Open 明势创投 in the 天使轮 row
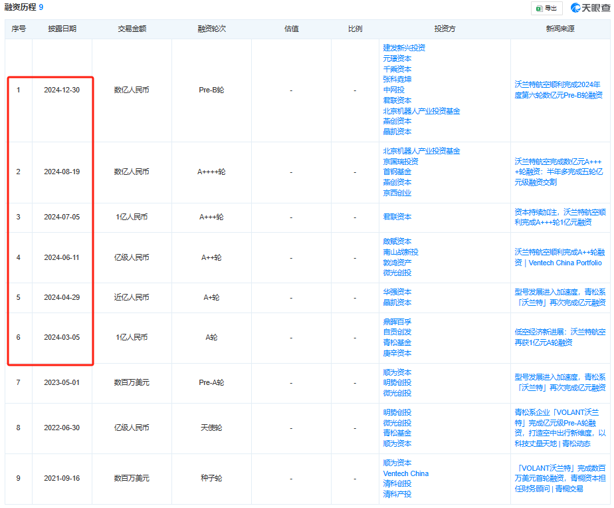The image size is (614, 508). coord(397,412)
